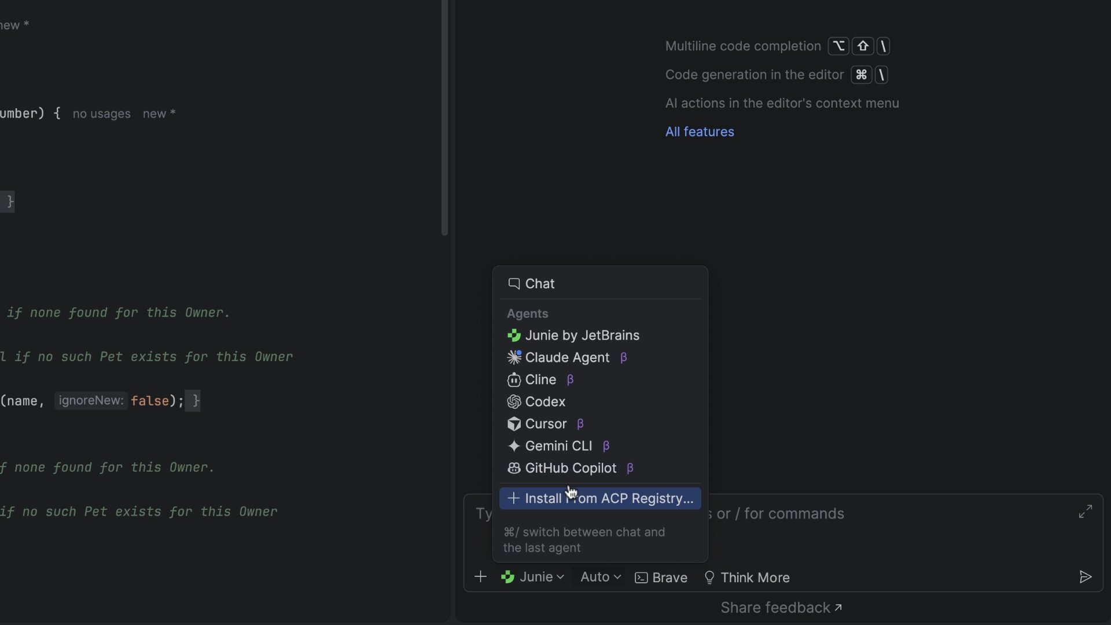Choose Install From ACP Registry option

click(x=600, y=499)
